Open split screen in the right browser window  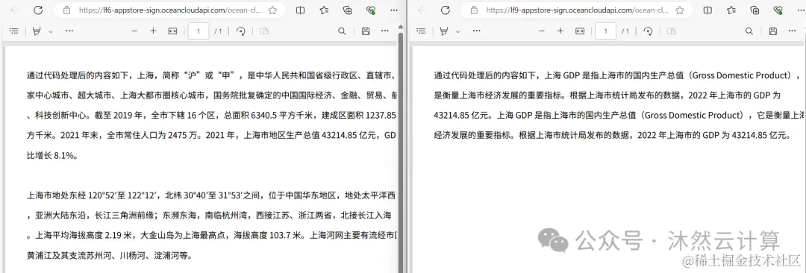707,10
